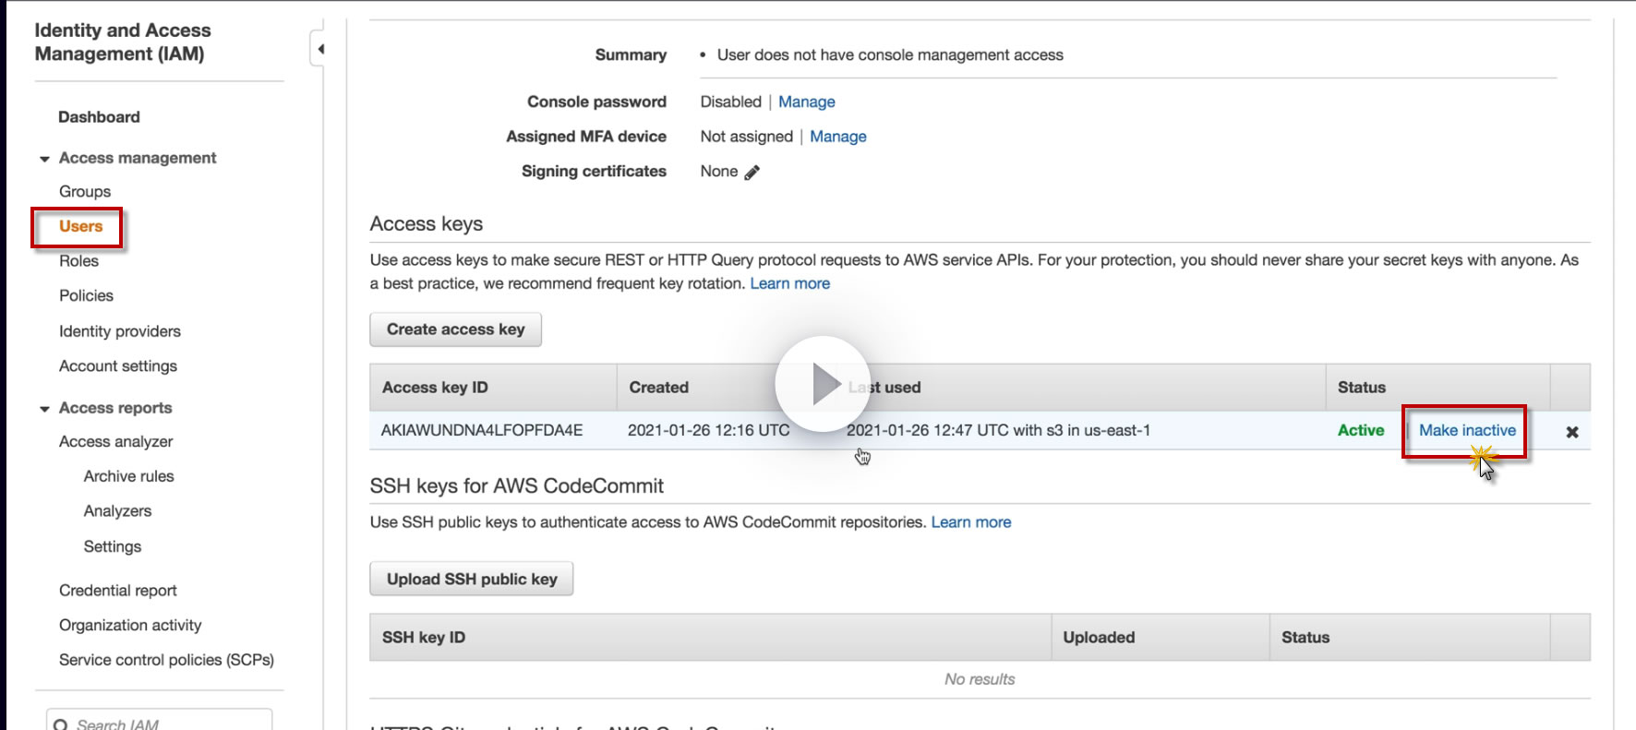The height and width of the screenshot is (730, 1636).
Task: Delete the access key with X icon
Action: (x=1572, y=432)
